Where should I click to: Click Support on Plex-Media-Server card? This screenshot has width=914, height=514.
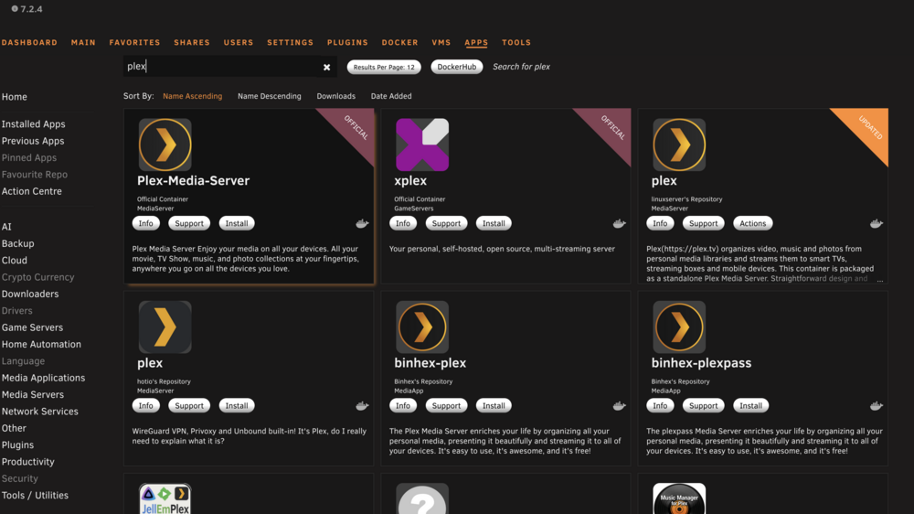(189, 223)
